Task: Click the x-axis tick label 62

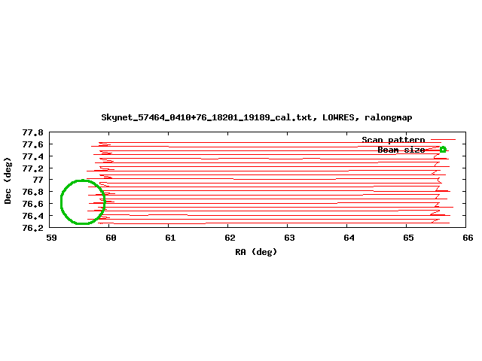Action: tap(230, 238)
